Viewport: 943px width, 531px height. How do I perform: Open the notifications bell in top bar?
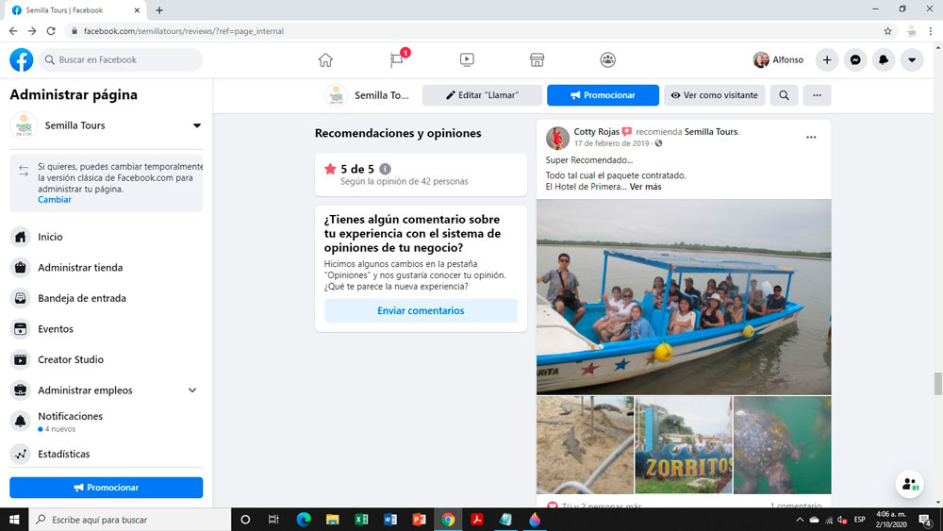884,59
